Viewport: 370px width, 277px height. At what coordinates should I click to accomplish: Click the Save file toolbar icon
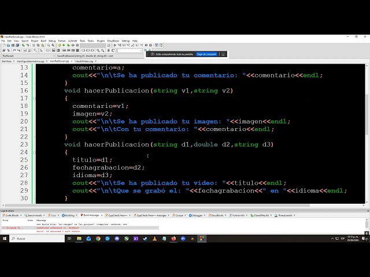[13, 45]
